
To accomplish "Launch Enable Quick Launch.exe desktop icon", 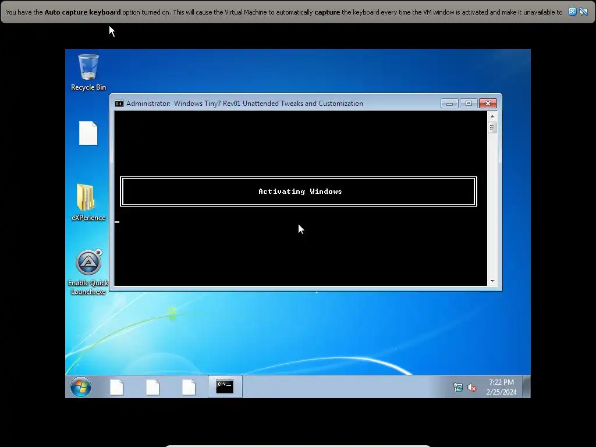I will pyautogui.click(x=88, y=272).
